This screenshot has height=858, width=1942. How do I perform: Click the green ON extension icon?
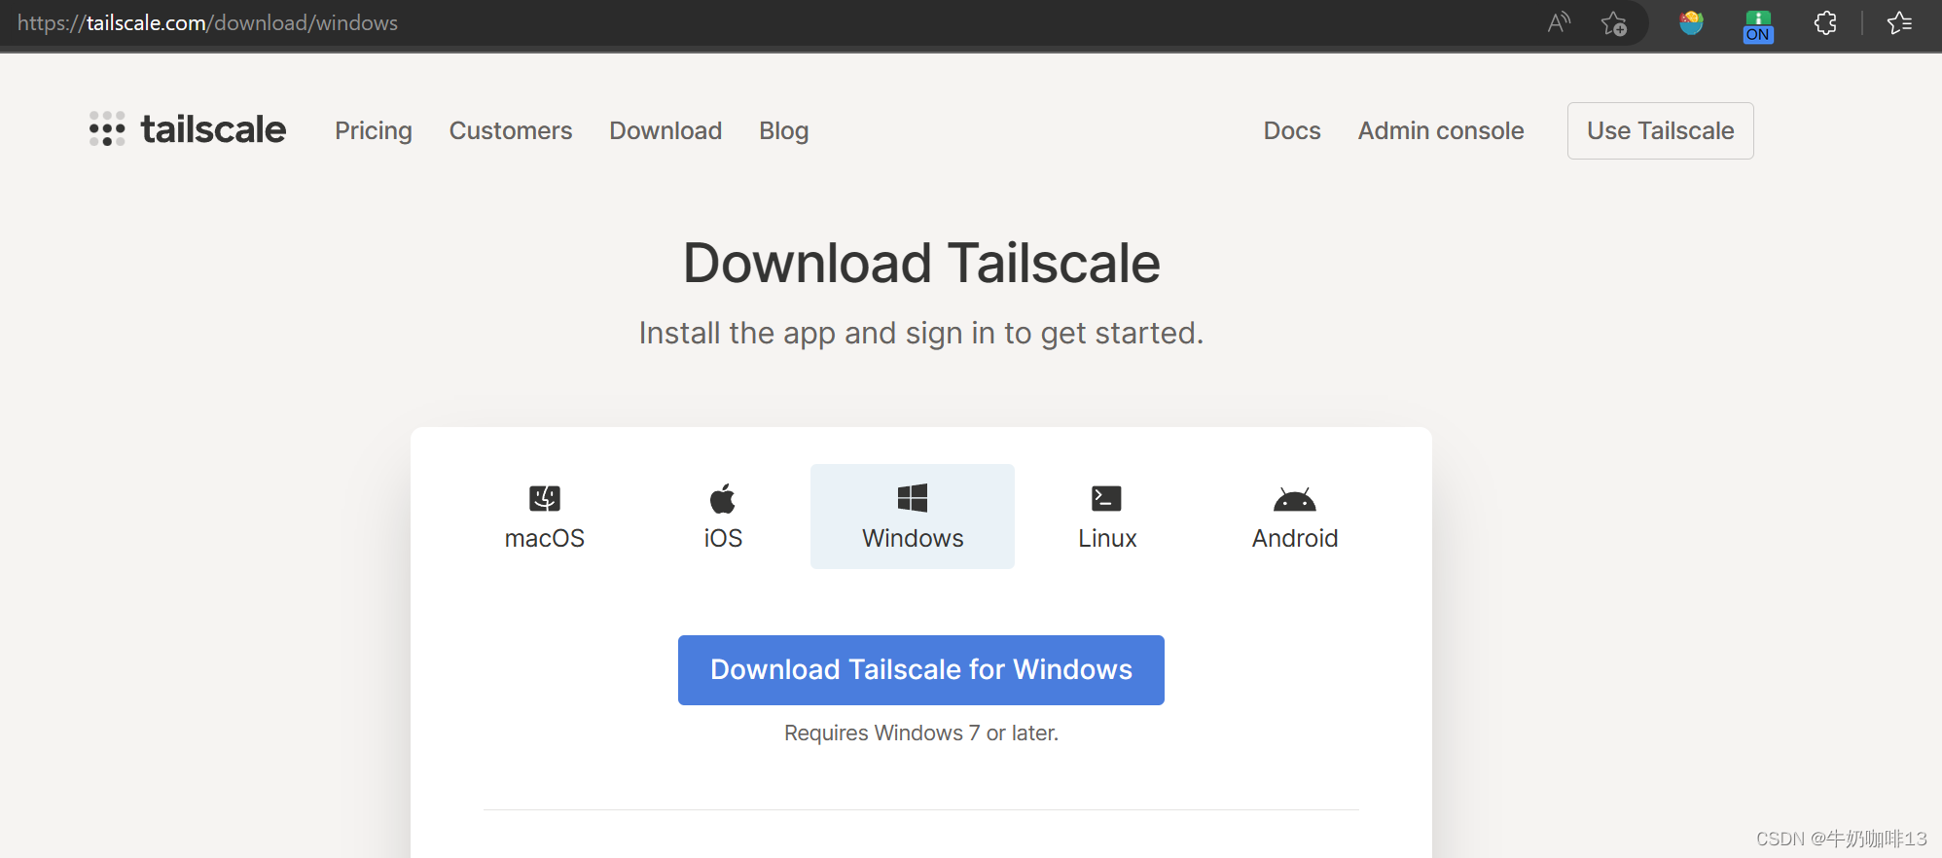[1758, 25]
